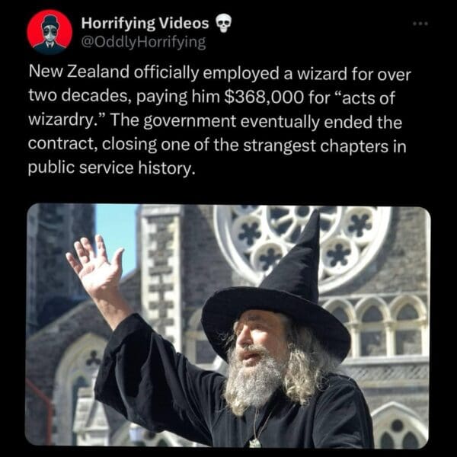457x457 pixels.
Task: Click the words "two decades" in tweet
Action: click(78, 97)
